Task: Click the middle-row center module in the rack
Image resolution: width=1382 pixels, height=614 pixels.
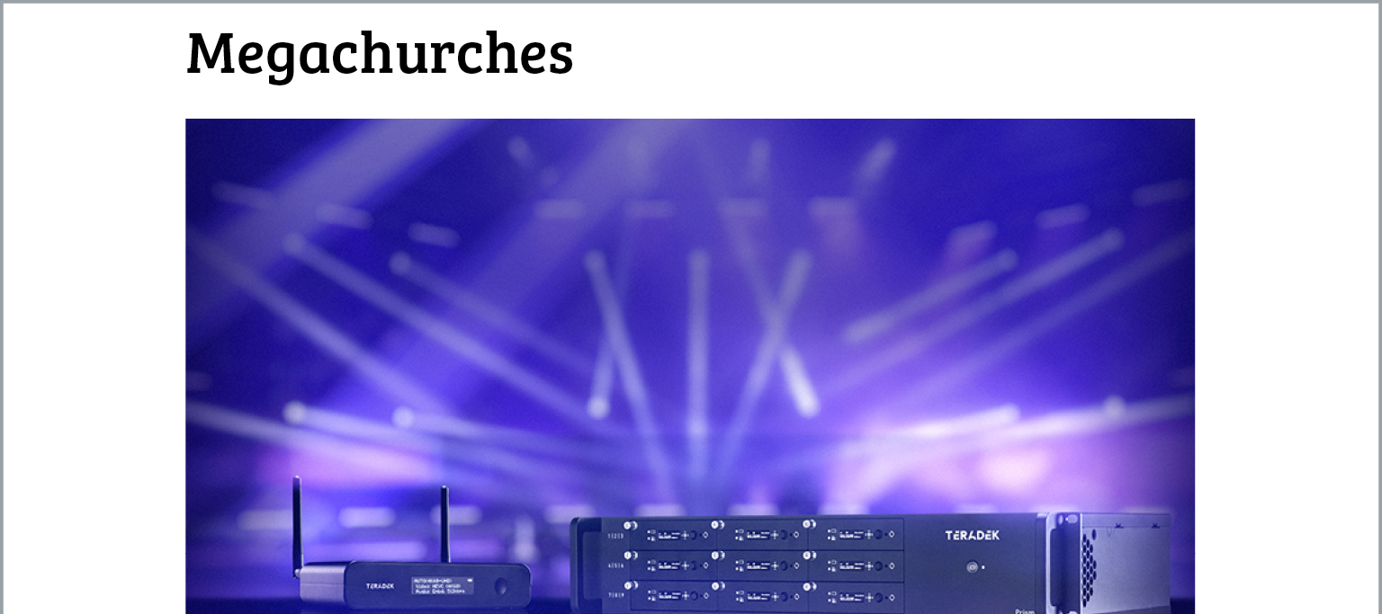Action: [763, 566]
